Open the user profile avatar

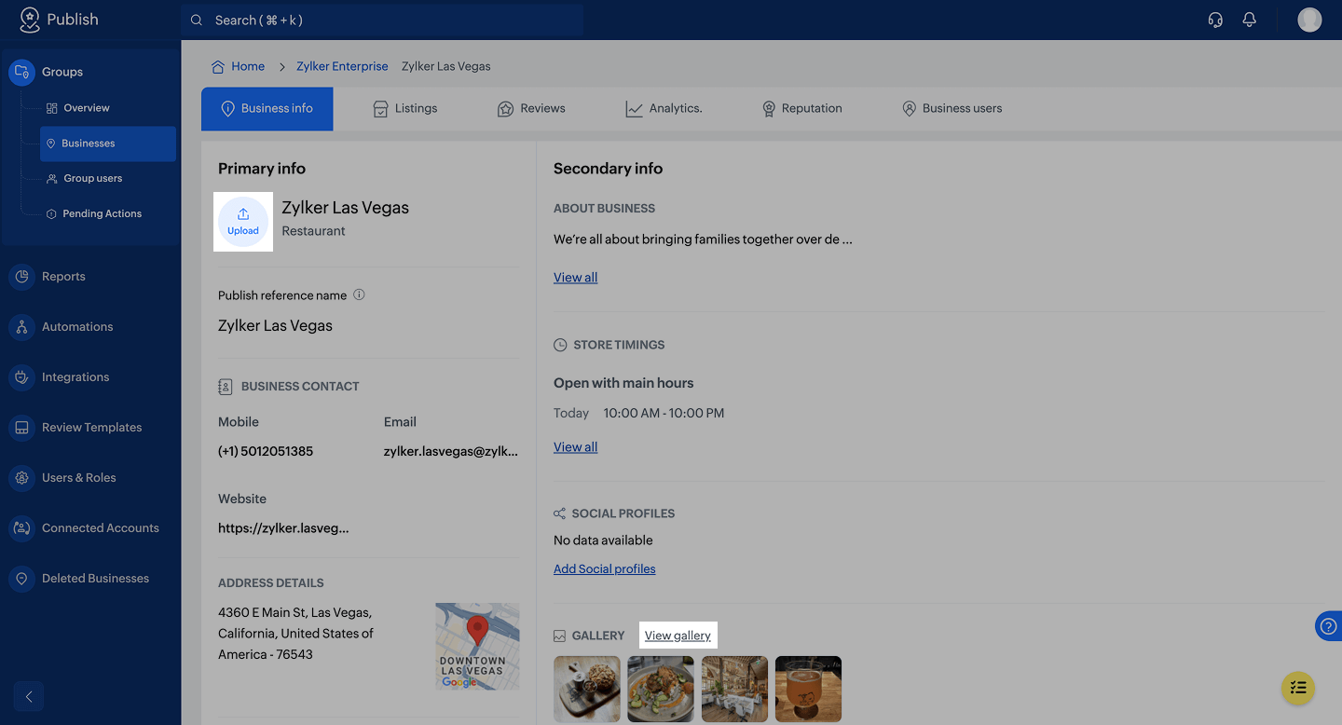(1309, 20)
